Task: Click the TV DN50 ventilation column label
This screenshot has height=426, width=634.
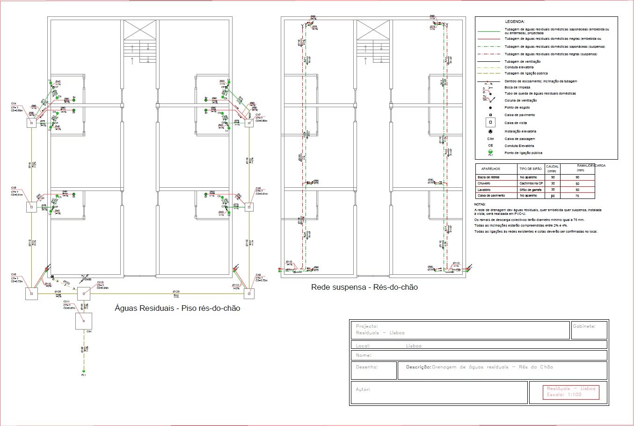Action: tap(86, 278)
